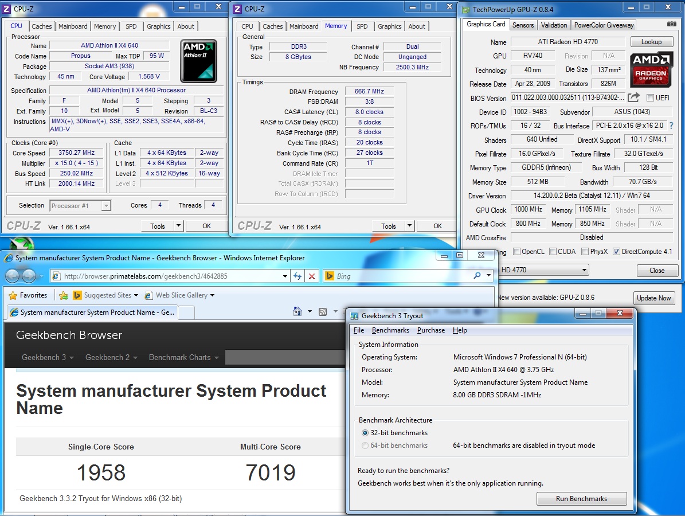
Task: Expand the IE address bar history dropdown
Action: [285, 276]
